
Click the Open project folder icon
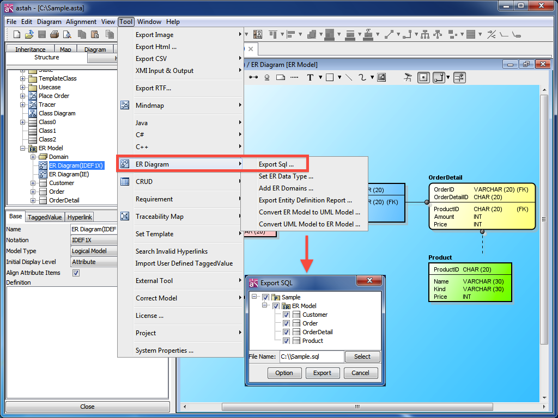[x=29, y=34]
